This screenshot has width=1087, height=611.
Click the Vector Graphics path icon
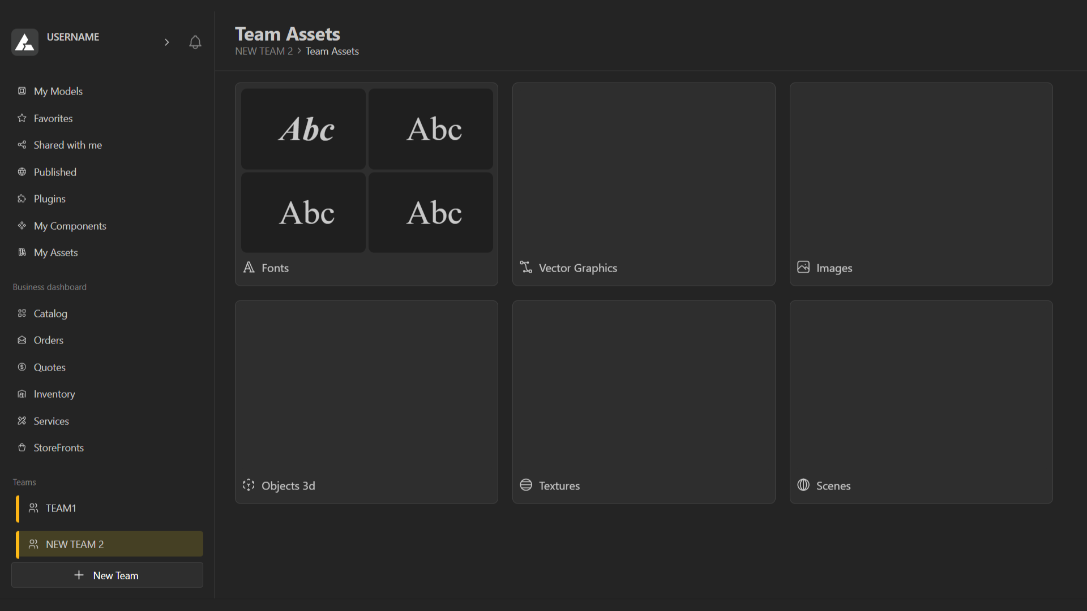[526, 268]
